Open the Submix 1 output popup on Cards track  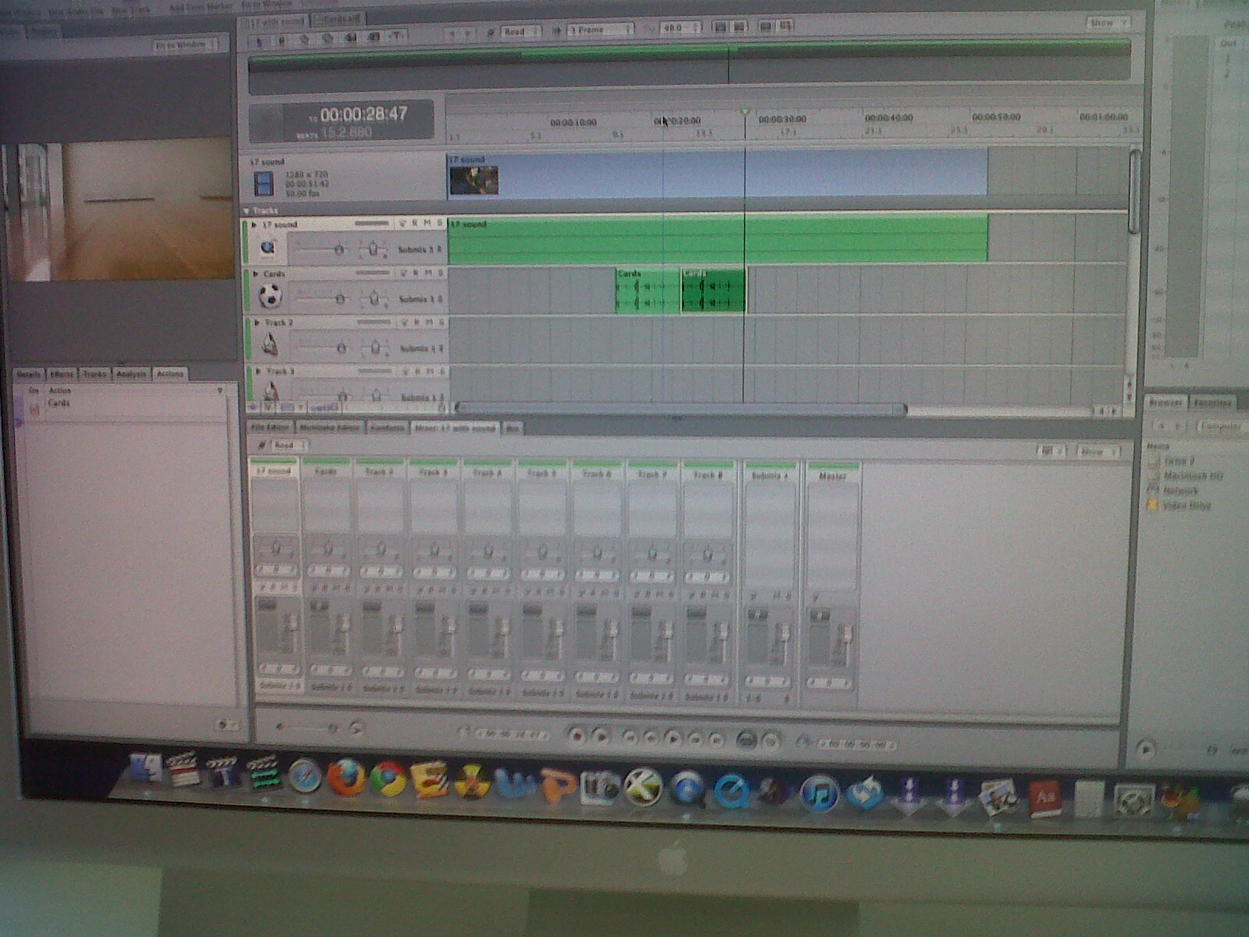click(x=421, y=299)
